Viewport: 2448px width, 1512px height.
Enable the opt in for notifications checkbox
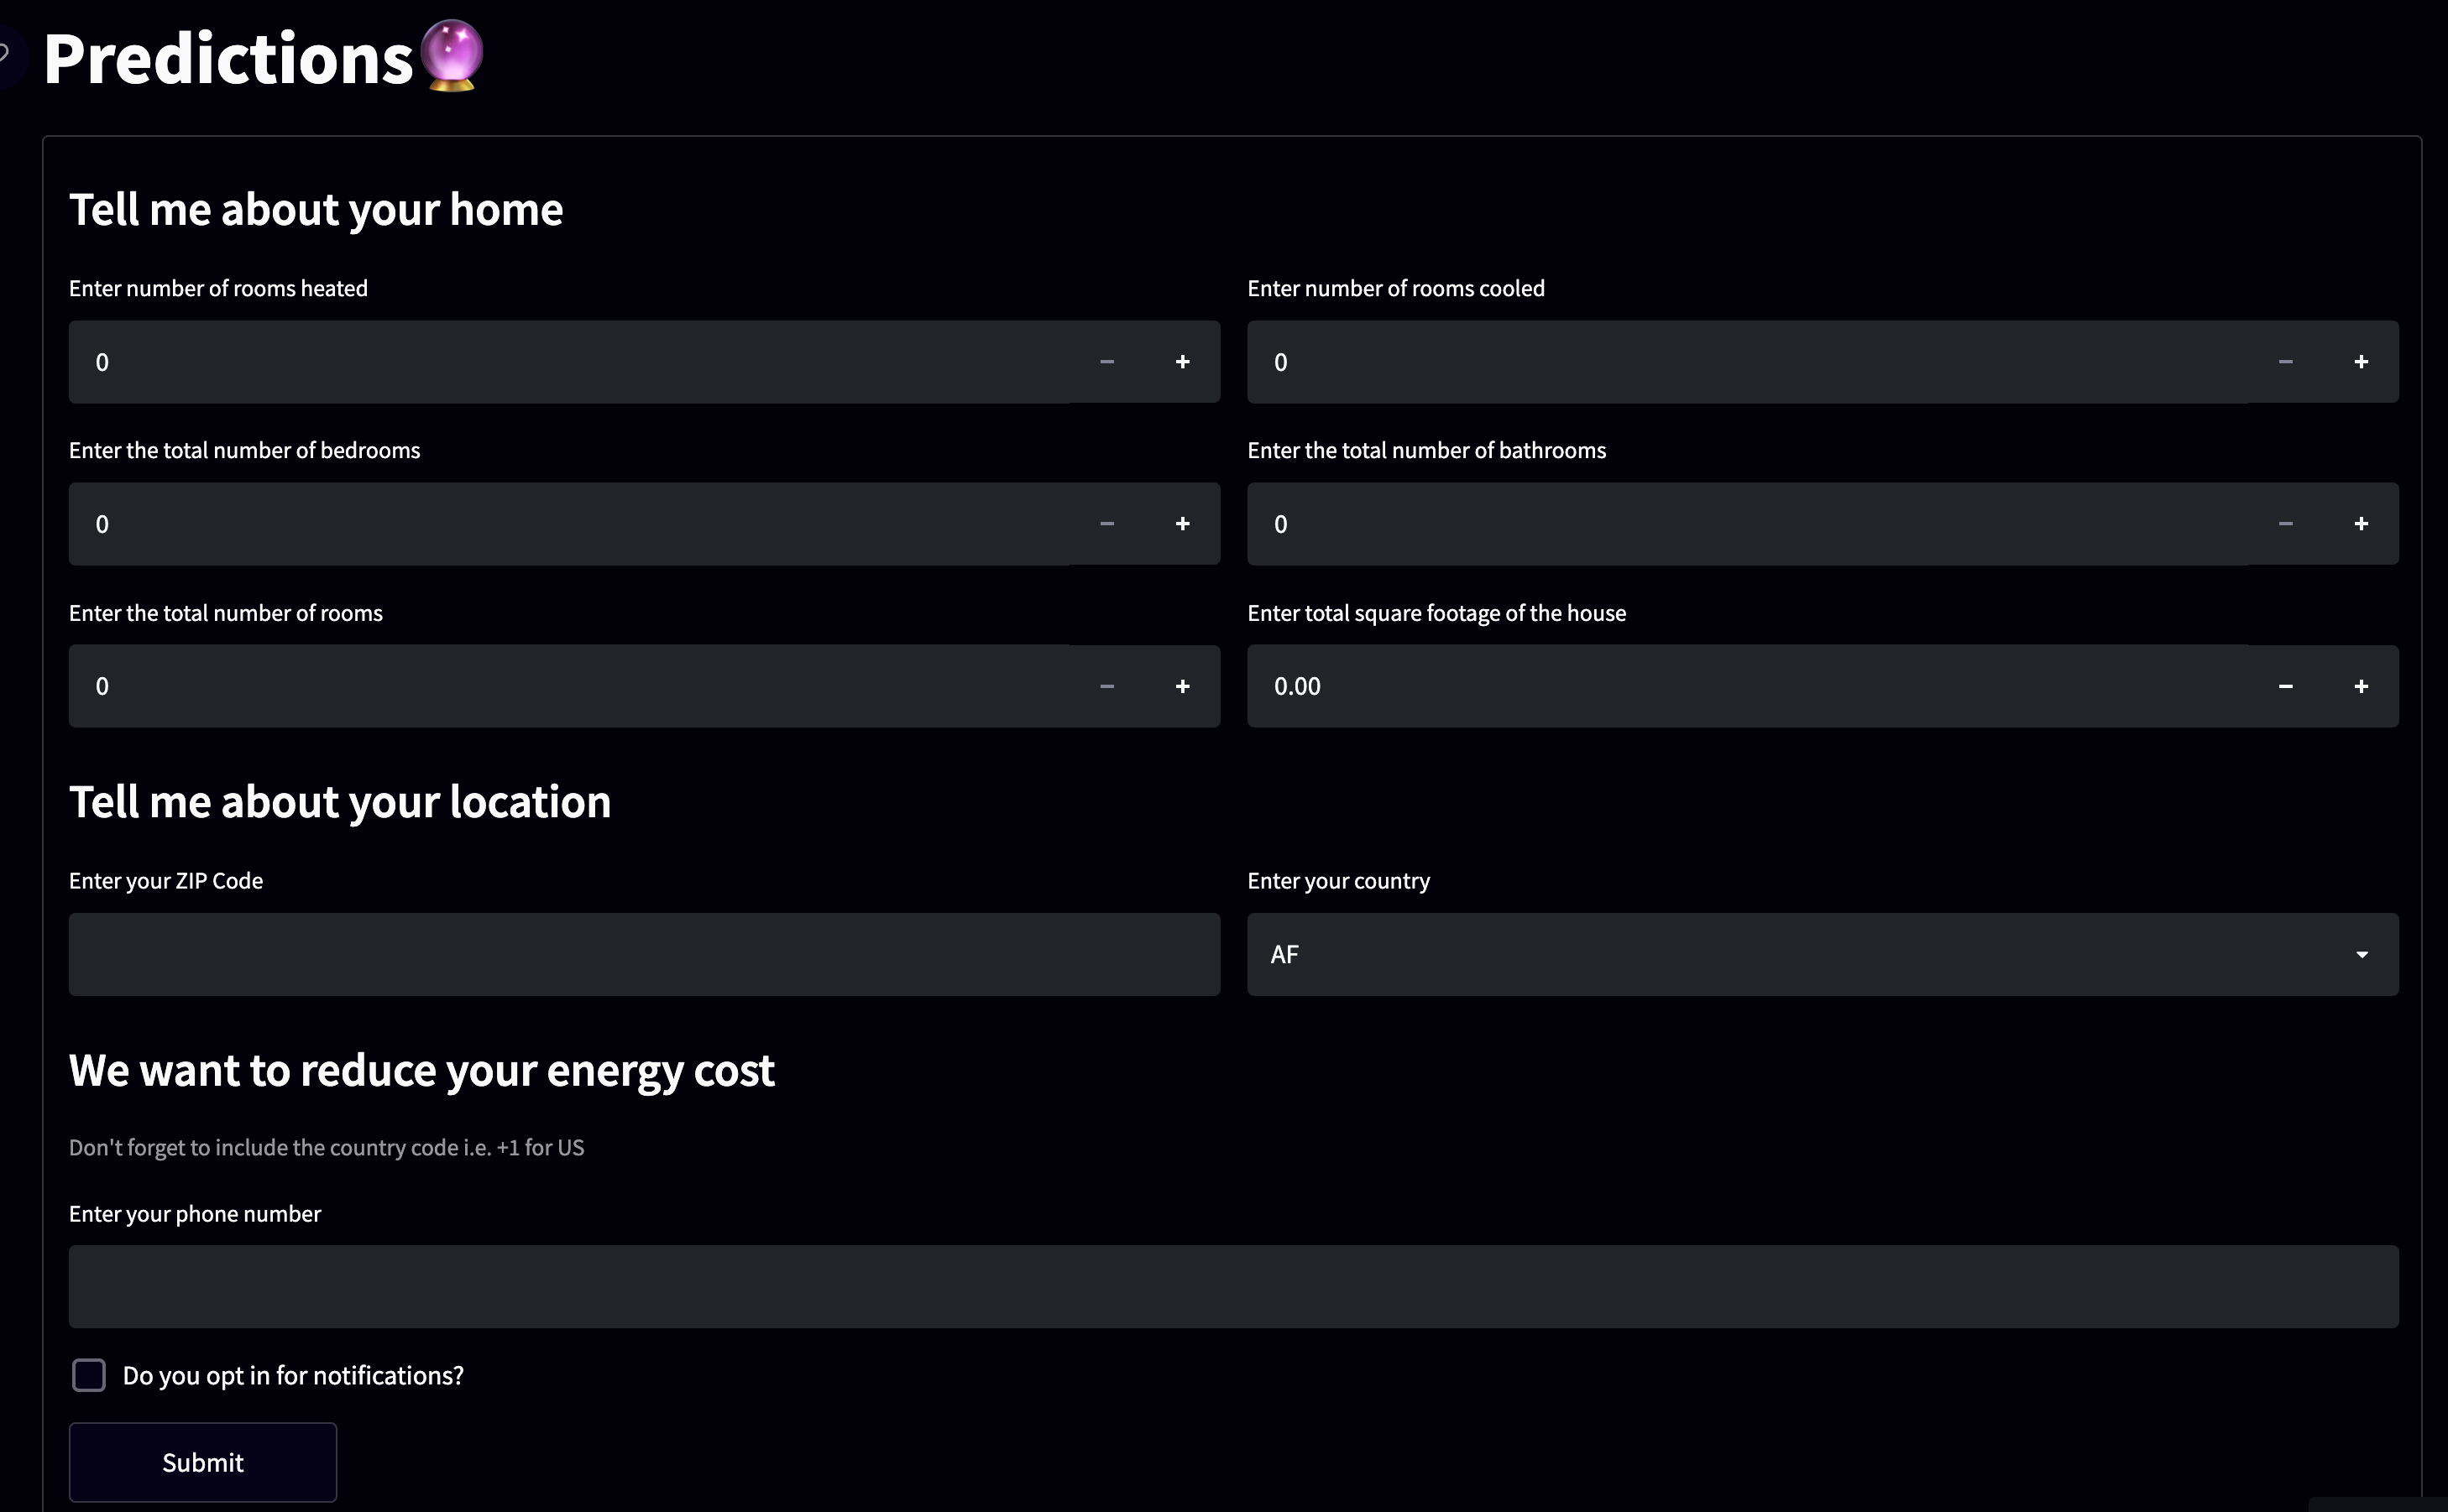tap(89, 1375)
